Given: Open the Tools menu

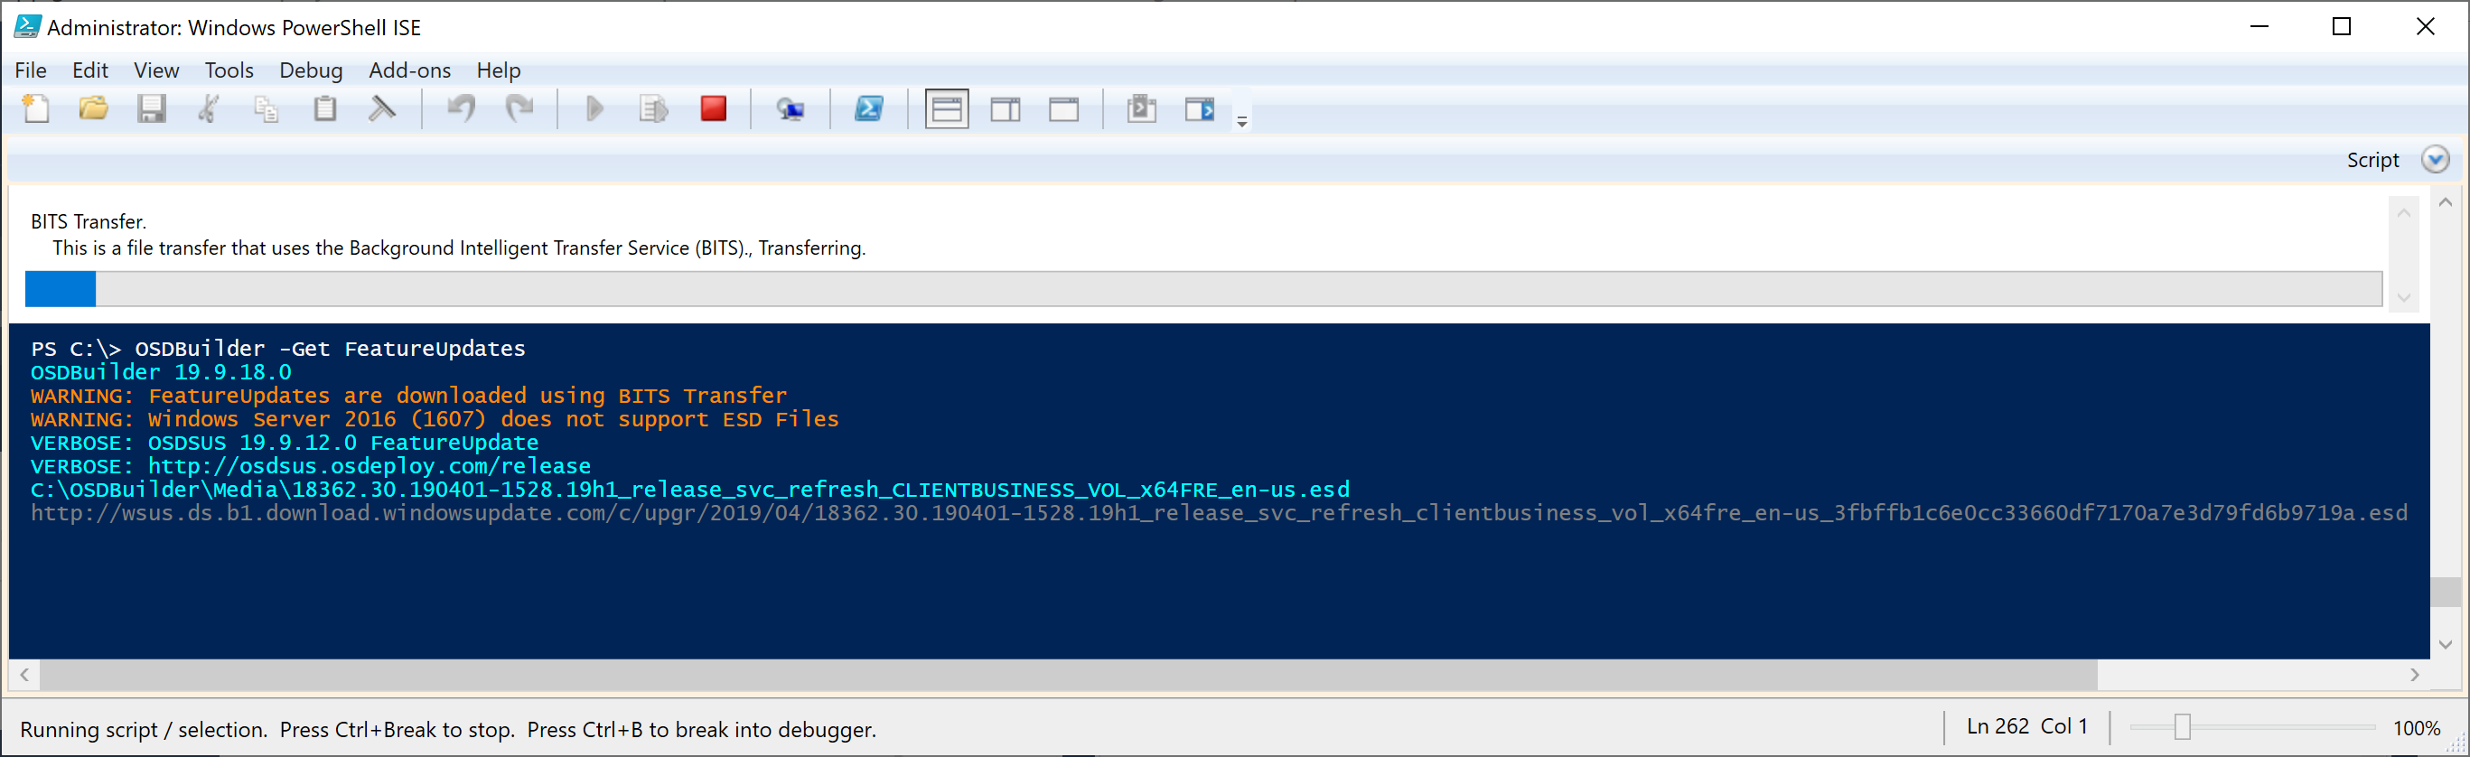Looking at the screenshot, I should pyautogui.click(x=229, y=70).
